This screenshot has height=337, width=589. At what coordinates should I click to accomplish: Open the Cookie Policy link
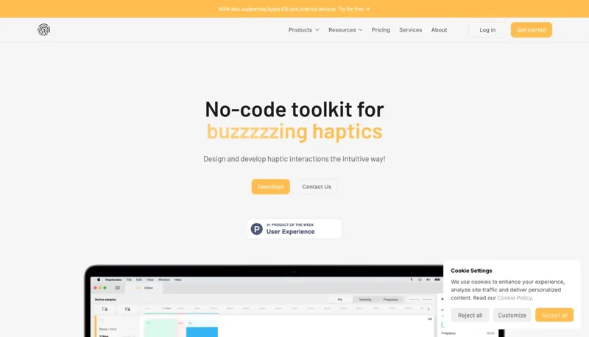coord(514,297)
